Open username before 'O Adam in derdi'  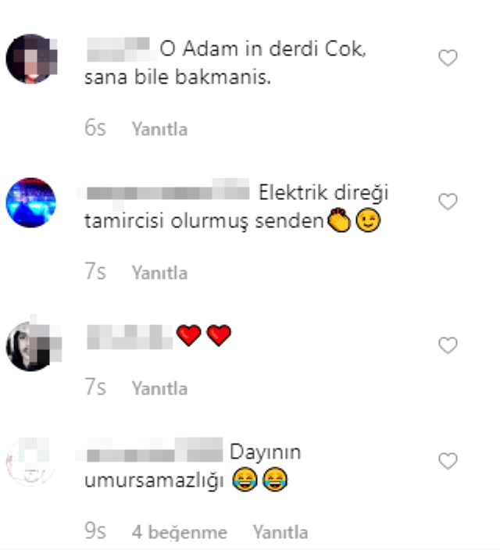[x=120, y=49]
